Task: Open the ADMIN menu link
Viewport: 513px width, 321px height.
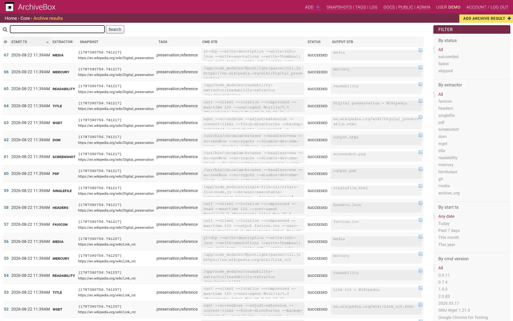Action: click(423, 7)
